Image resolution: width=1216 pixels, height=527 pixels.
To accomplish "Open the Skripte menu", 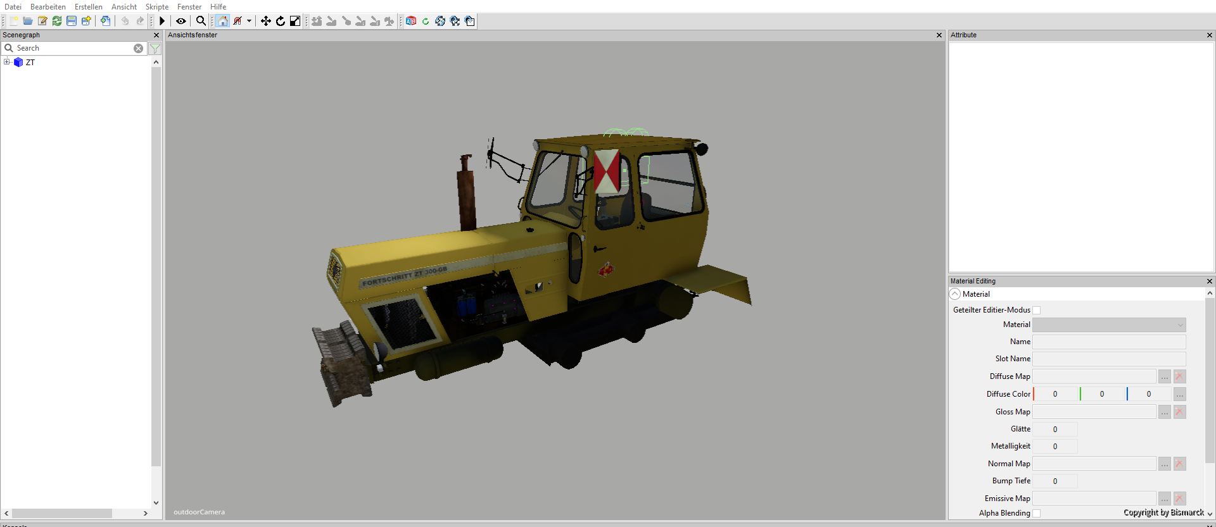I will pos(157,7).
